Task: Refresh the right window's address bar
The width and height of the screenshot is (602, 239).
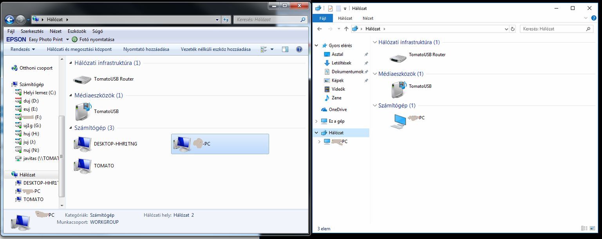Action: (x=513, y=29)
